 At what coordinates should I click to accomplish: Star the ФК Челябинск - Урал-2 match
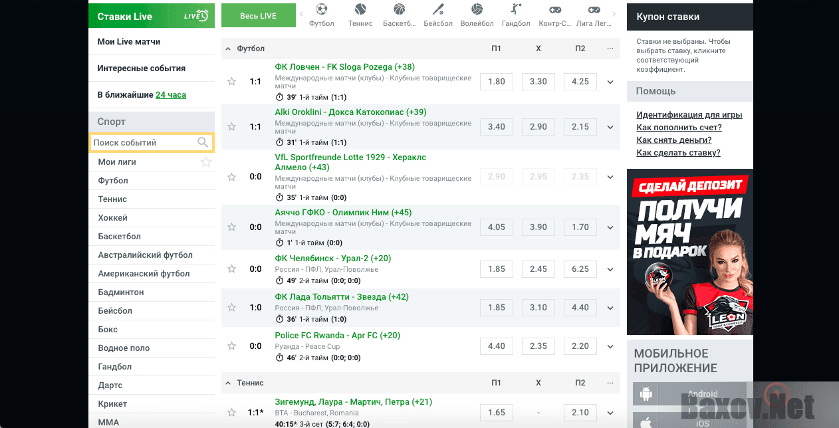232,269
